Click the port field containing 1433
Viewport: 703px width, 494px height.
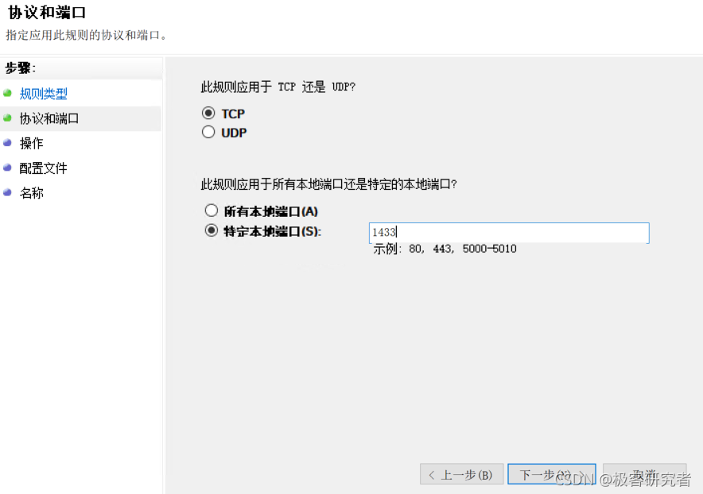pos(508,232)
